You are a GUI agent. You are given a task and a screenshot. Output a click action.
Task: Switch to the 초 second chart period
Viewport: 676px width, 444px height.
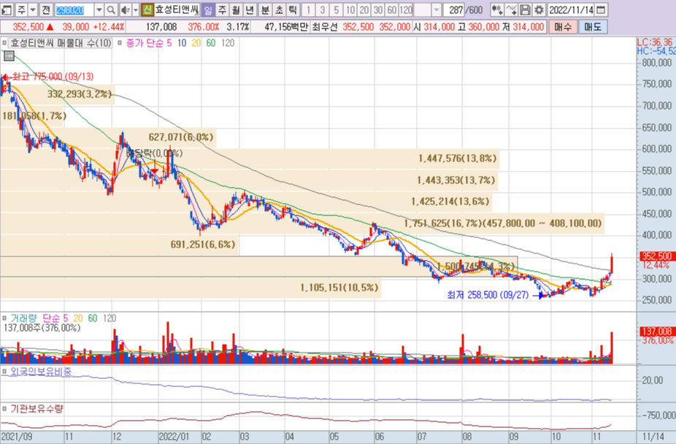[280, 9]
